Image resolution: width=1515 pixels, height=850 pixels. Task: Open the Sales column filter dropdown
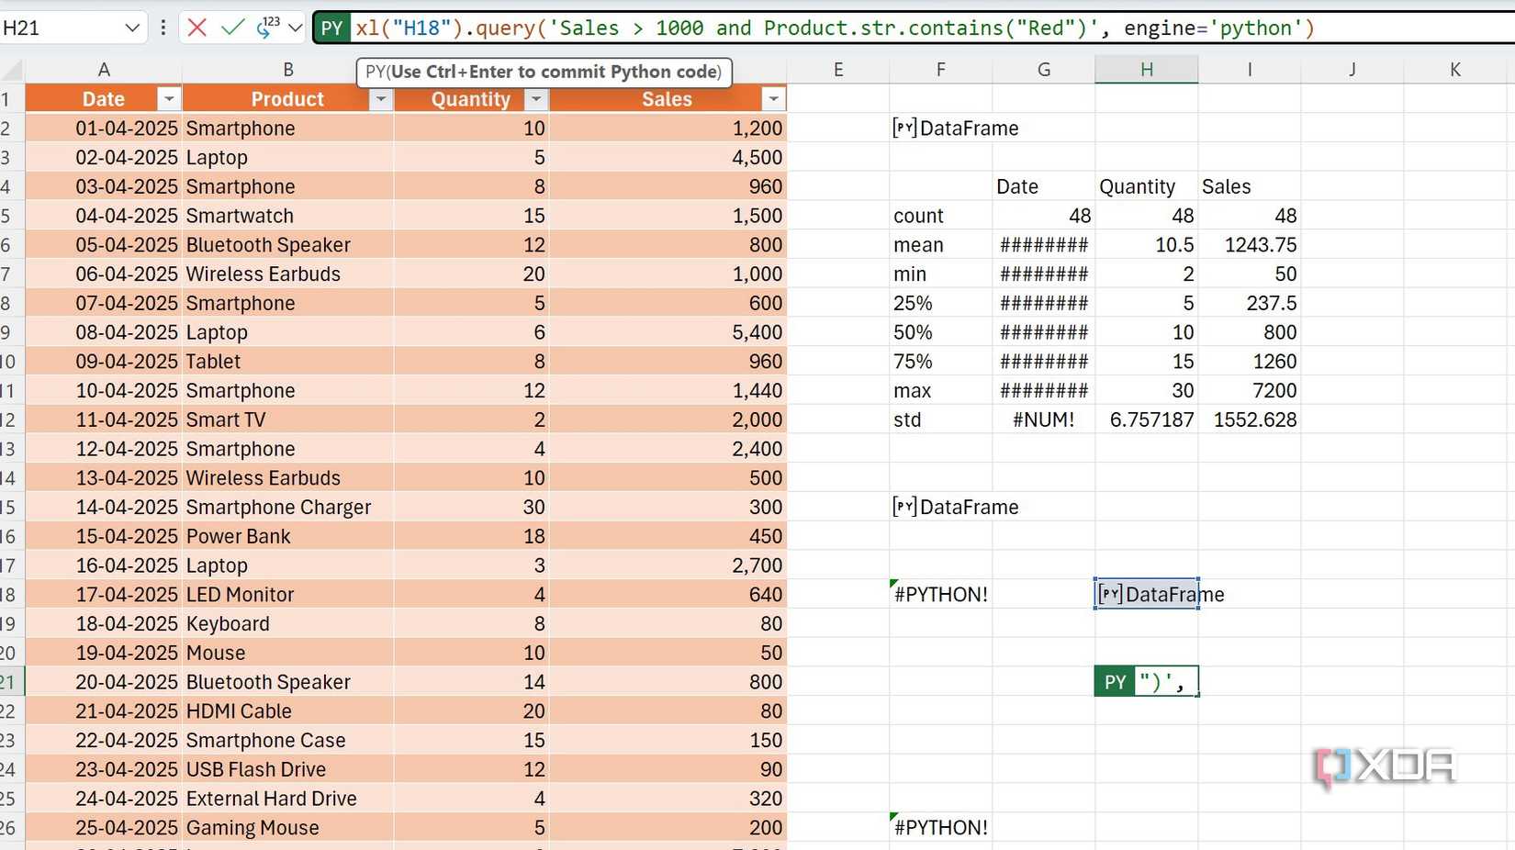tap(774, 98)
